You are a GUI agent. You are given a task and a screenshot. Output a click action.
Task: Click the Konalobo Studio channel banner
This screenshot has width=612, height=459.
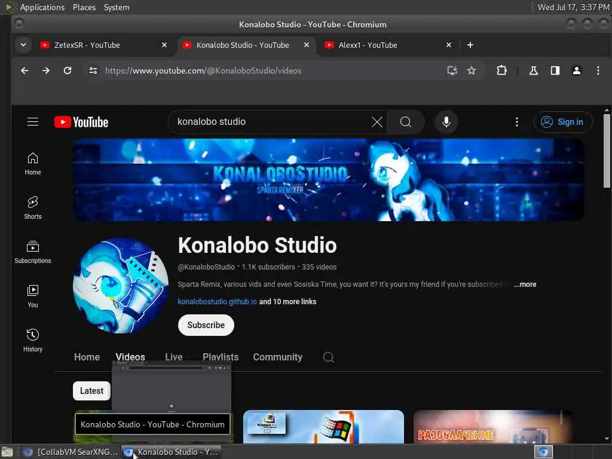329,180
